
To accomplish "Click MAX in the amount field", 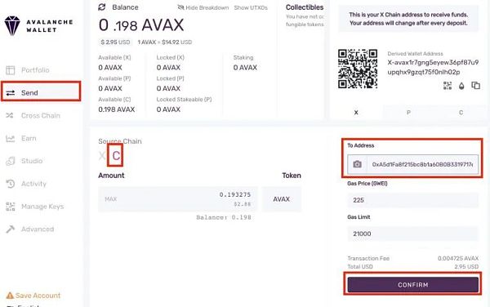I will (x=110, y=199).
